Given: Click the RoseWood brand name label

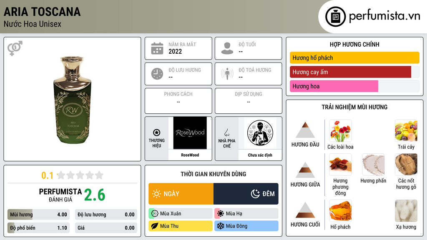Looking at the screenshot, I should click(190, 155).
